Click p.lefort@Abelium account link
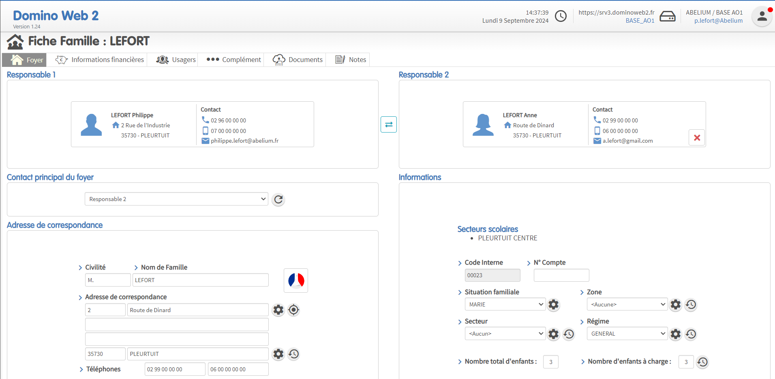The height and width of the screenshot is (379, 775). (718, 21)
